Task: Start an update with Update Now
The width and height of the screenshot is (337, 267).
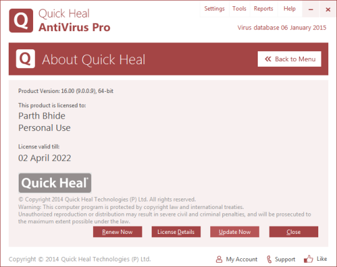Action: pos(235,232)
